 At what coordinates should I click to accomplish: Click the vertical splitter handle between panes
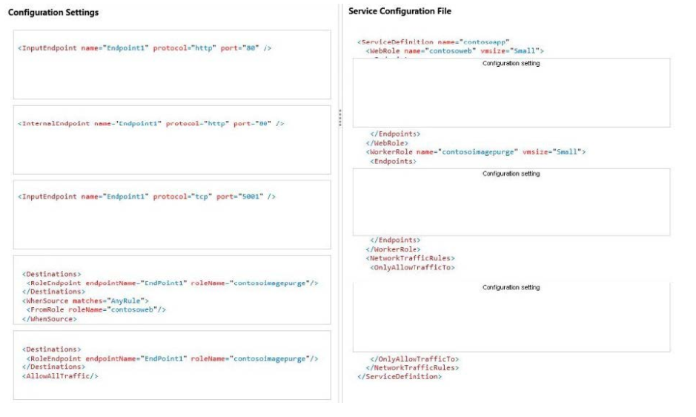(x=340, y=118)
